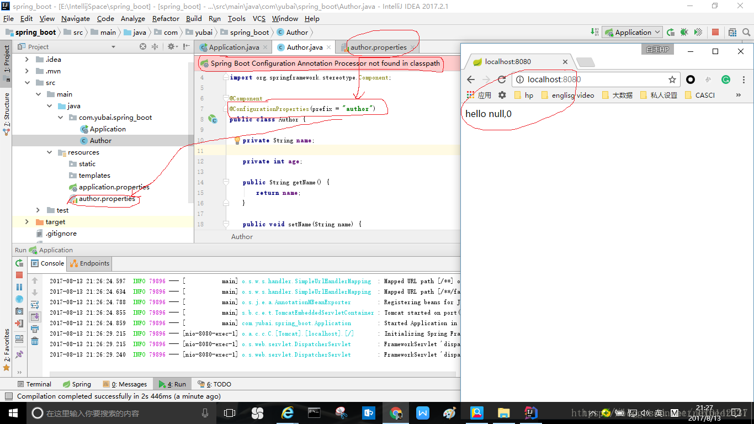Collapse the main folder

point(38,94)
